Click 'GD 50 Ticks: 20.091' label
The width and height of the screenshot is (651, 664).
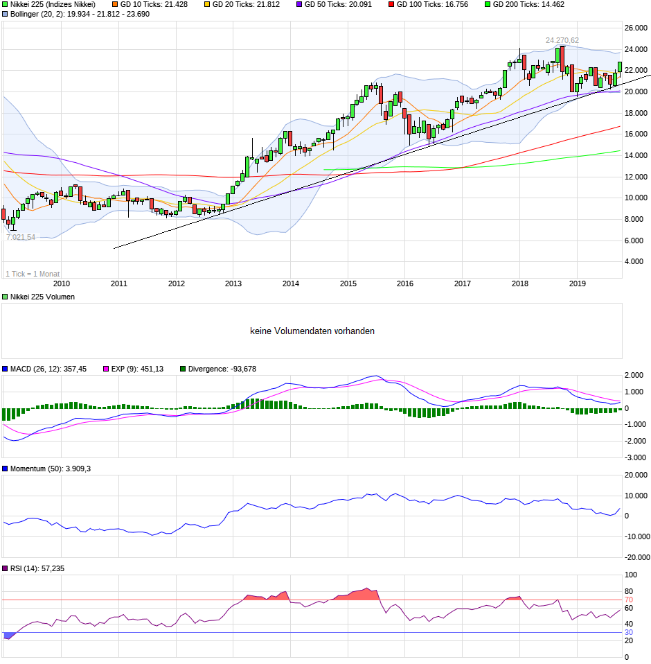point(339,5)
